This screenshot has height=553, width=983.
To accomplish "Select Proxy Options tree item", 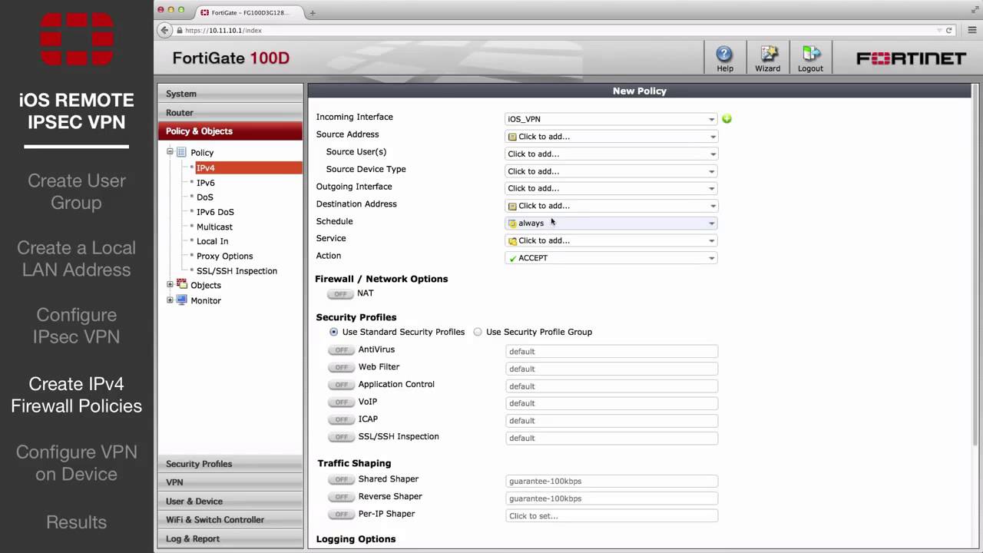I will 224,256.
